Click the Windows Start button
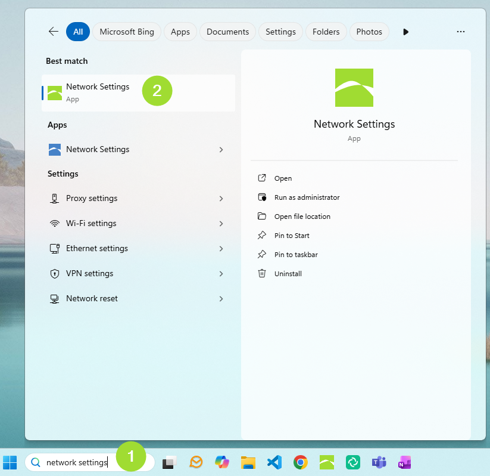Screen dimensions: 490x476 [10, 462]
